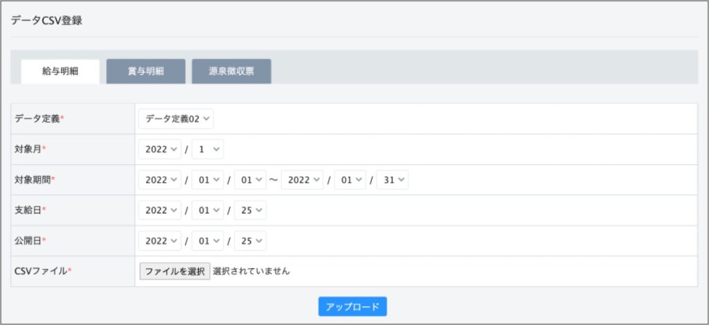
Task: Open the 対象期間 end day dropdown showing 31
Action: pyautogui.click(x=393, y=179)
